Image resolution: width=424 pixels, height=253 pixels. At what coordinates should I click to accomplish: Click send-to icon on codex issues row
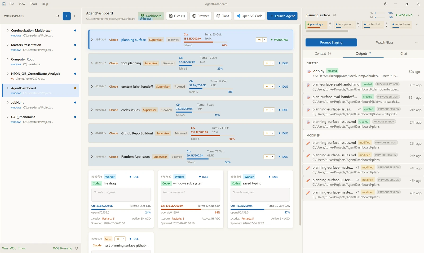click(x=267, y=110)
